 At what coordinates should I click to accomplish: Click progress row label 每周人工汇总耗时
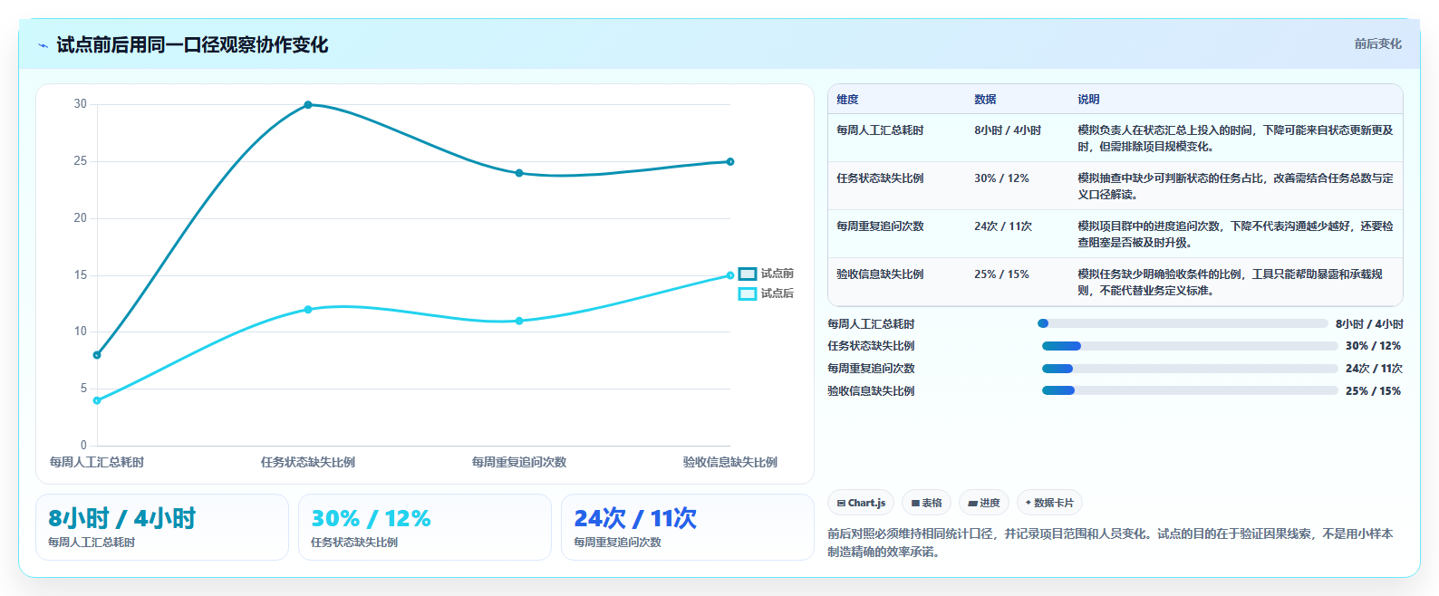pos(871,324)
